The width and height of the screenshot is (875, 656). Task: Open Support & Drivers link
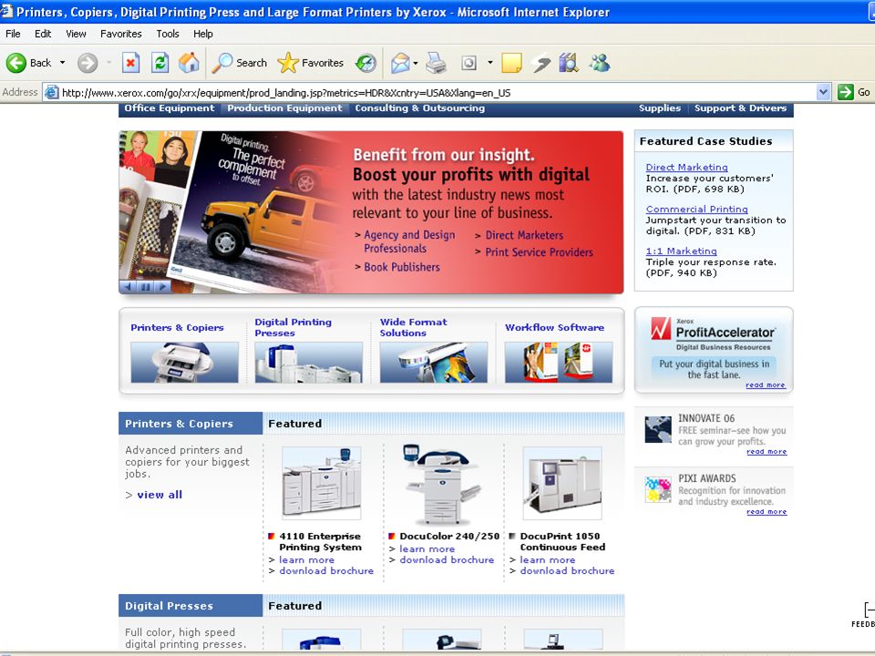click(740, 108)
